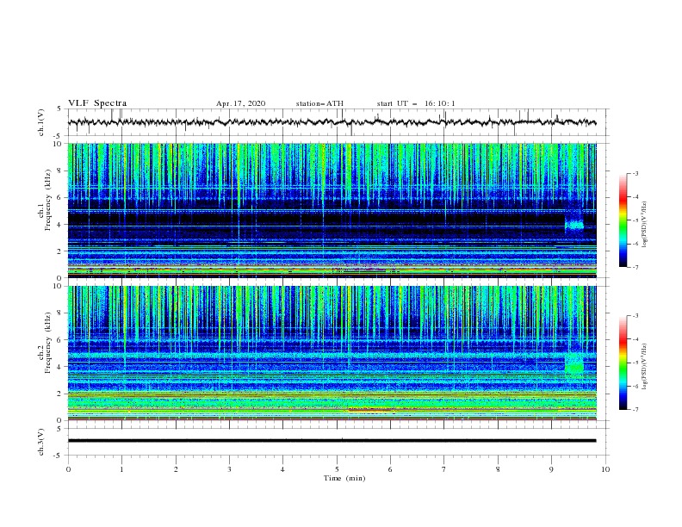
Task: Click the "6" kHz tick on ch.2 frequency axis
Action: [60, 340]
